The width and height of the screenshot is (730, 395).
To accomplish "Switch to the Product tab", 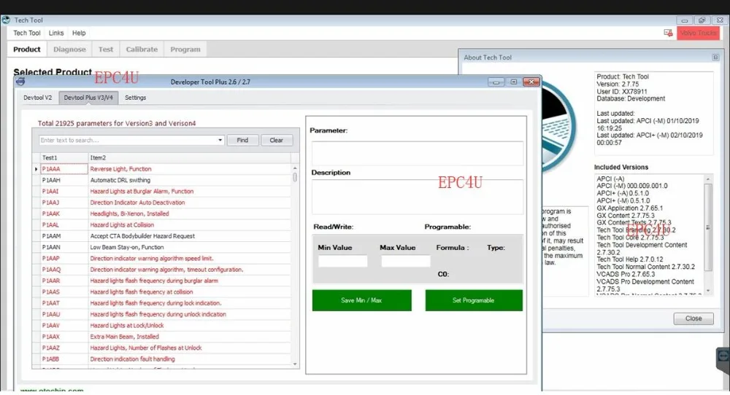I will tap(26, 50).
